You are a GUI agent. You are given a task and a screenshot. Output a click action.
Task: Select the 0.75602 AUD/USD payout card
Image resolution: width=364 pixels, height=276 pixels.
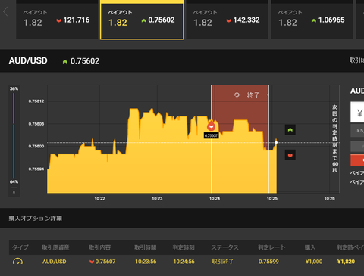(142, 21)
